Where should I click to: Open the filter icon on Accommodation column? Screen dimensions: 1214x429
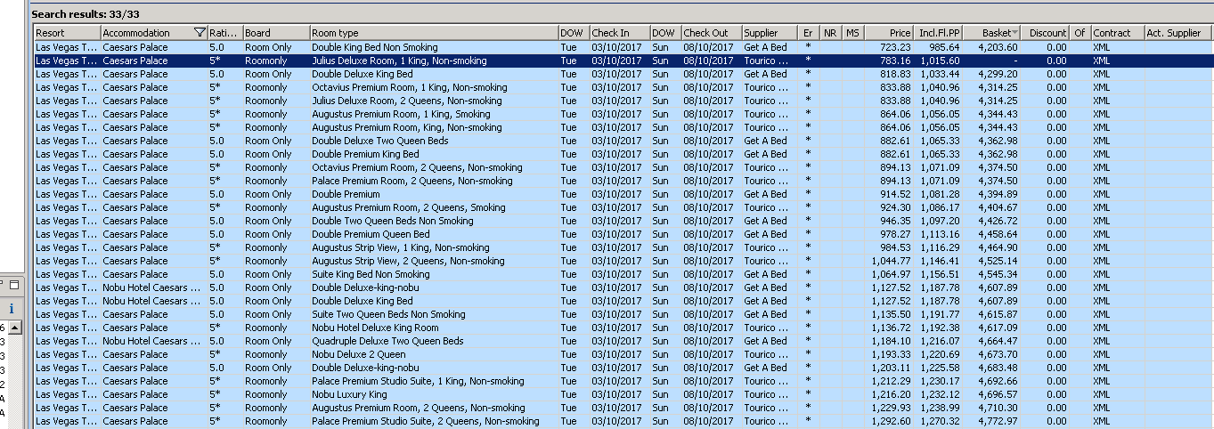click(200, 33)
